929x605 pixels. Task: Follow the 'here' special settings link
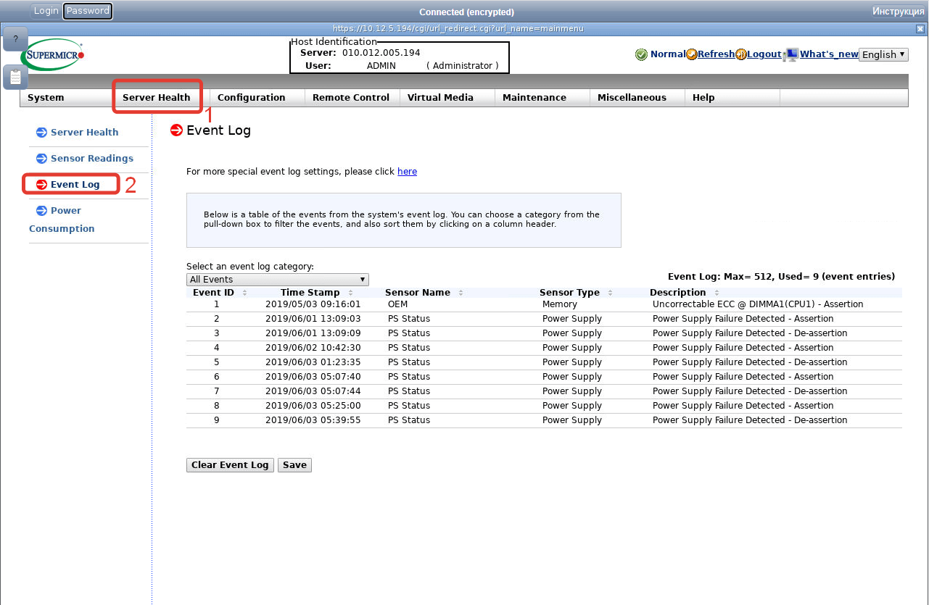coord(407,172)
